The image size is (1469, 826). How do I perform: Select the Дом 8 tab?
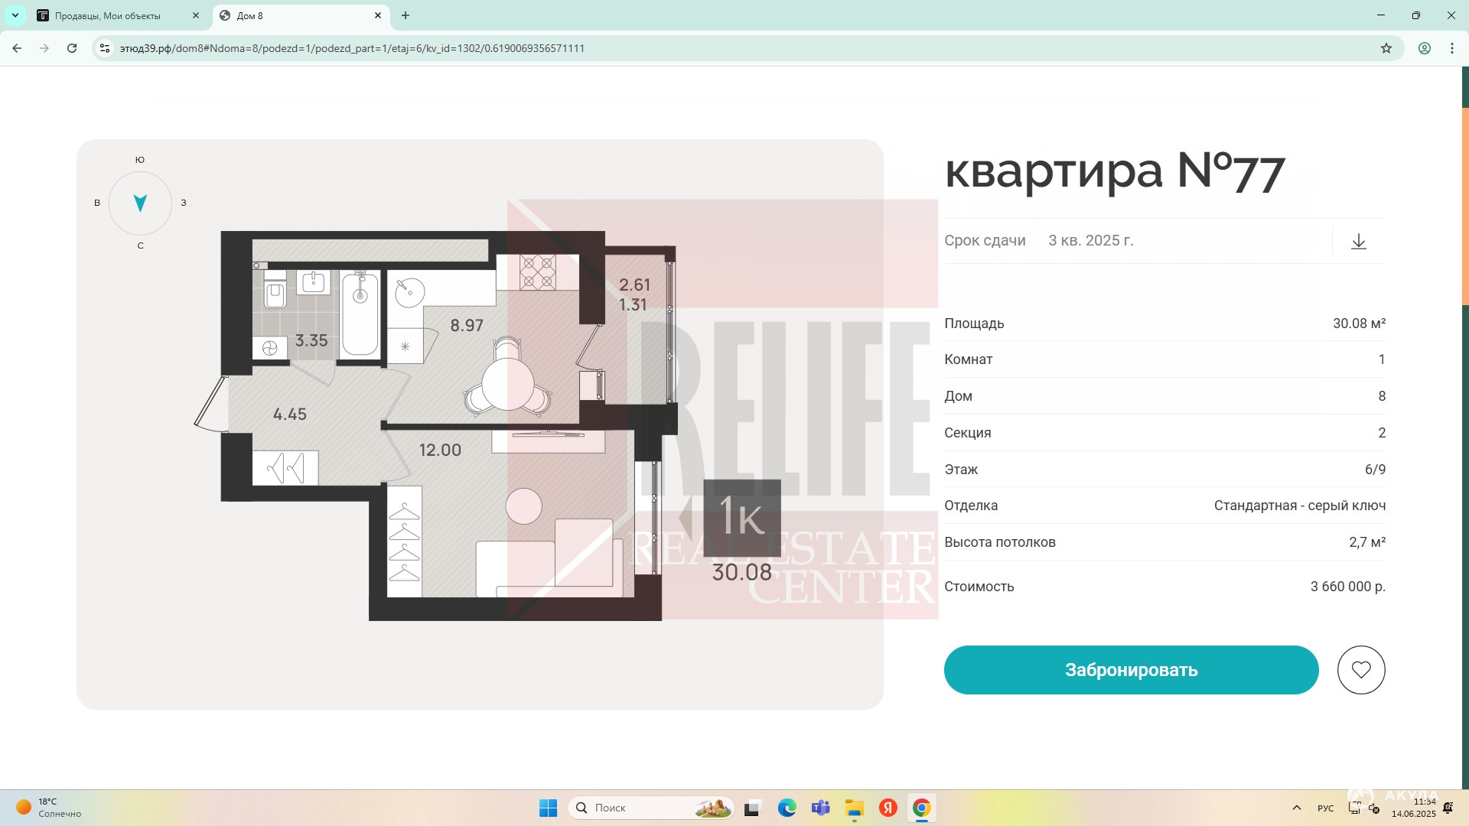pyautogui.click(x=301, y=15)
